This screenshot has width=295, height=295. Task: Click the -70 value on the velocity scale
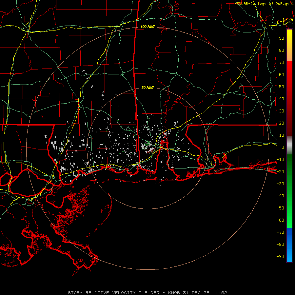280,232
